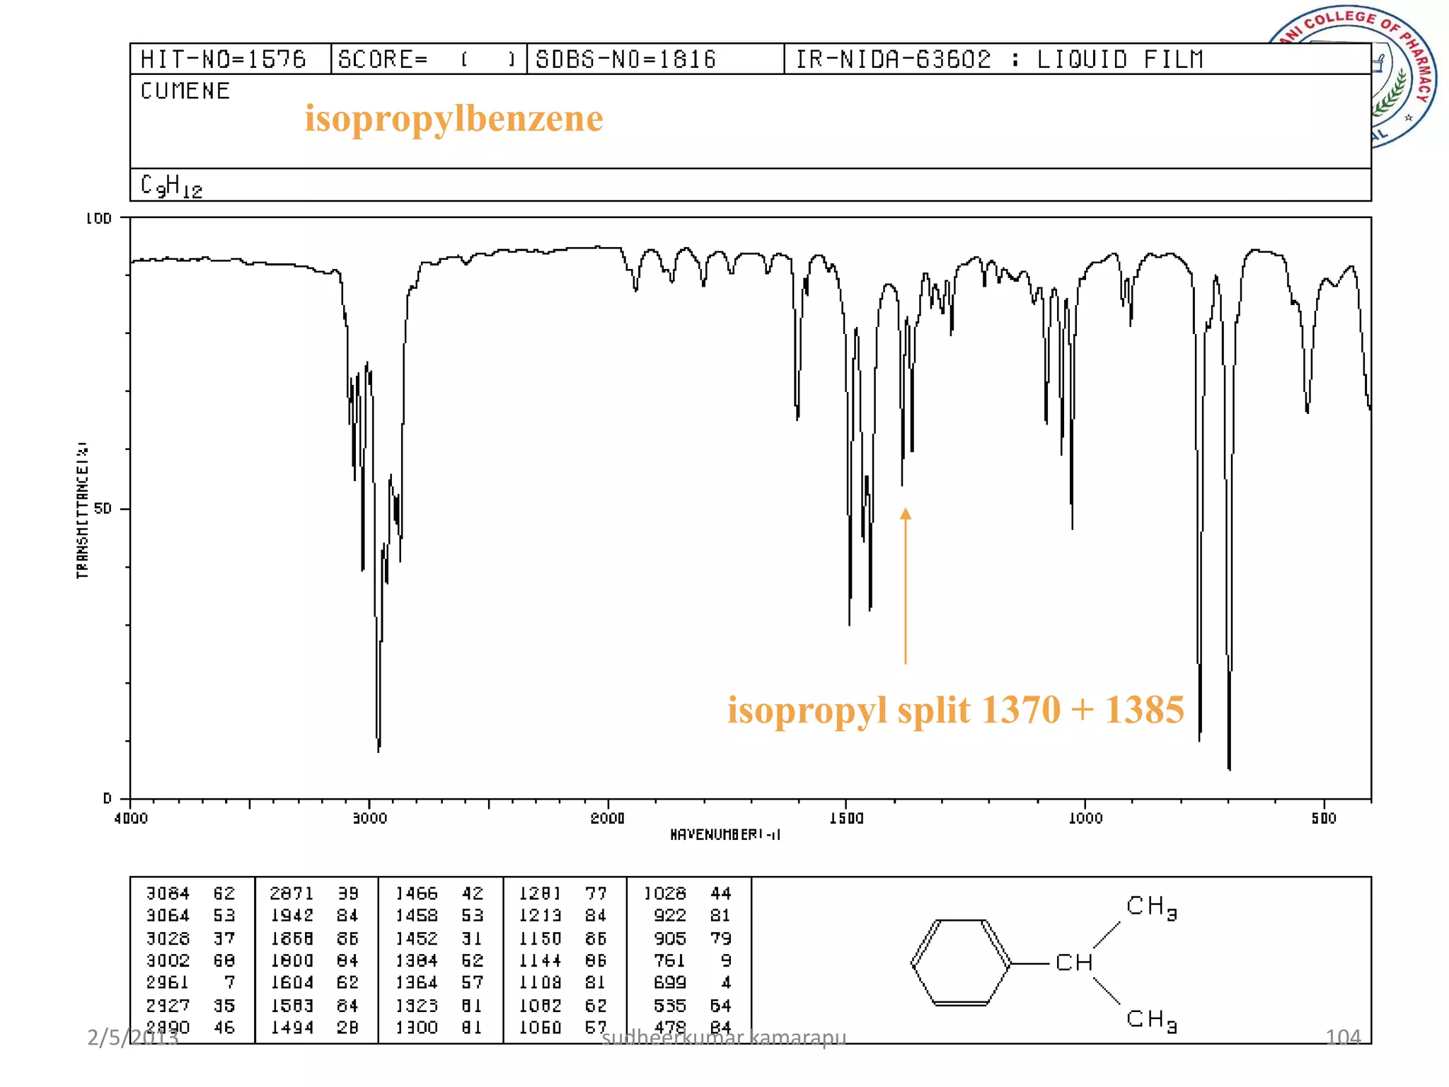Click the WAVENUMBER axis label

725,835
